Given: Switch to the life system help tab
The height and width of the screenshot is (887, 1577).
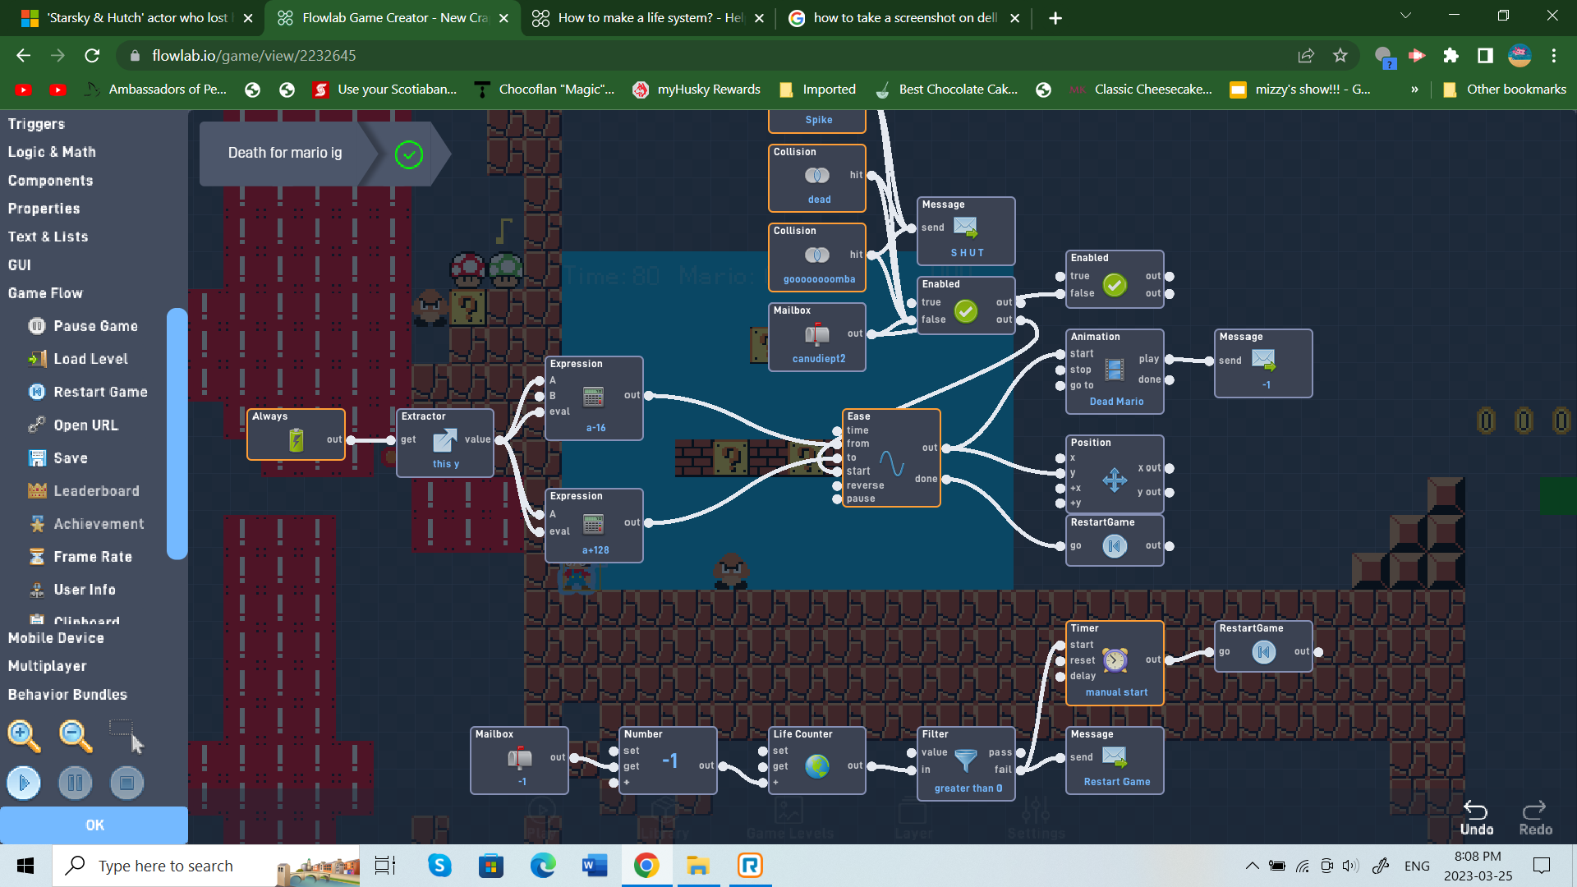Looking at the screenshot, I should (648, 16).
